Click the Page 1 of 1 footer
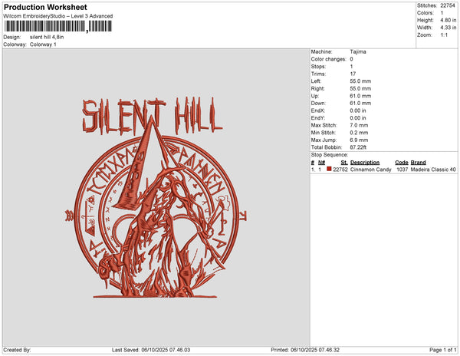Screen dimensions: 460x356 click(x=439, y=350)
